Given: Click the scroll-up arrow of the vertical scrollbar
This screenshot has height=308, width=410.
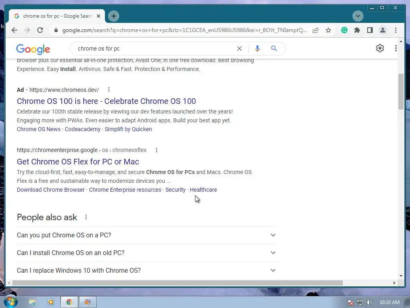Looking at the screenshot, I should coord(401,41).
